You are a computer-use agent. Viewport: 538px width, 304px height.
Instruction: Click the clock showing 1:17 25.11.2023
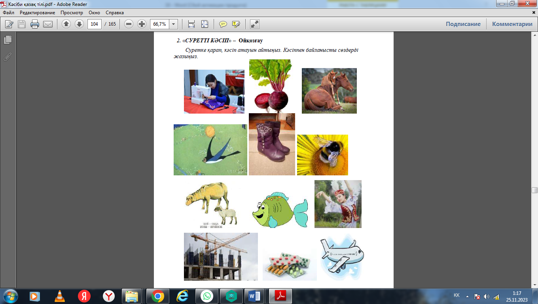tap(517, 296)
